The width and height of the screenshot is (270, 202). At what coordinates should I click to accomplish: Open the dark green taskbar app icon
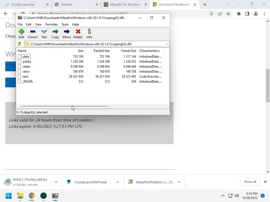click(44, 196)
